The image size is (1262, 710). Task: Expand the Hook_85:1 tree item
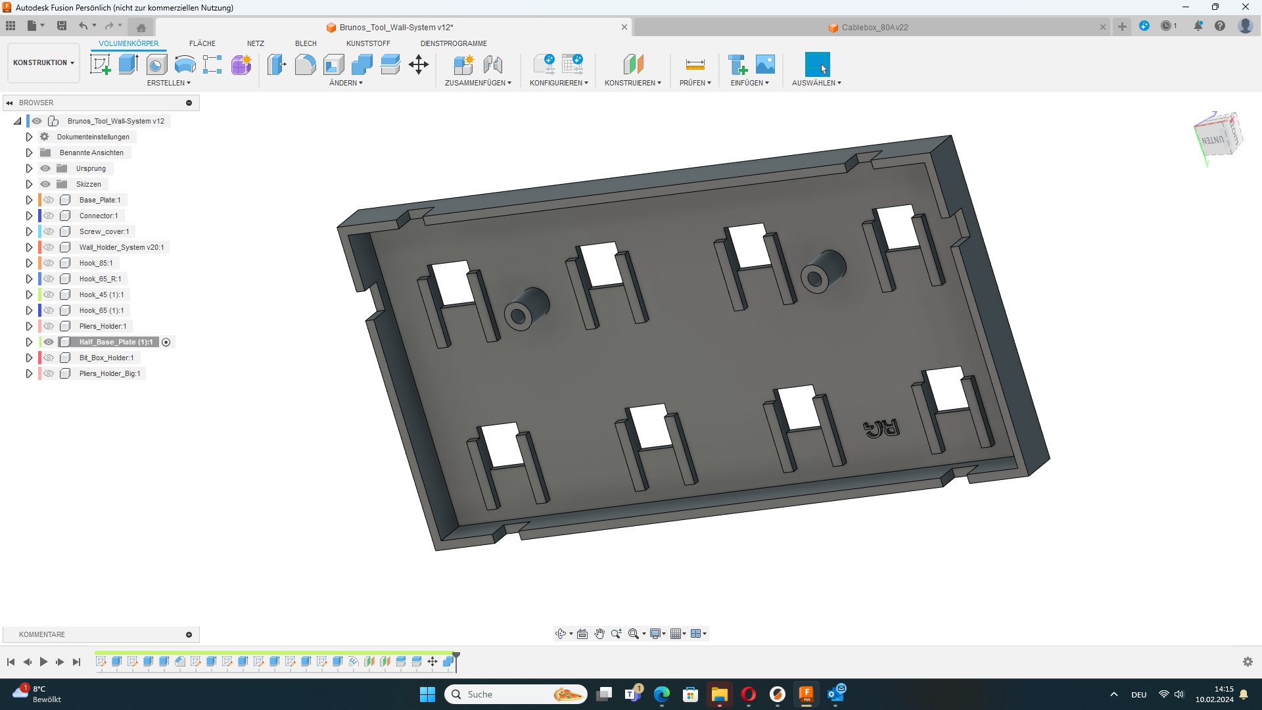[29, 263]
